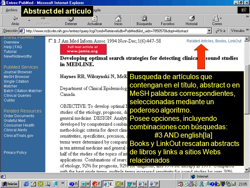250x188 pixels.
Task: Click the vertical scrollbar thumb
Action: tap(247, 90)
